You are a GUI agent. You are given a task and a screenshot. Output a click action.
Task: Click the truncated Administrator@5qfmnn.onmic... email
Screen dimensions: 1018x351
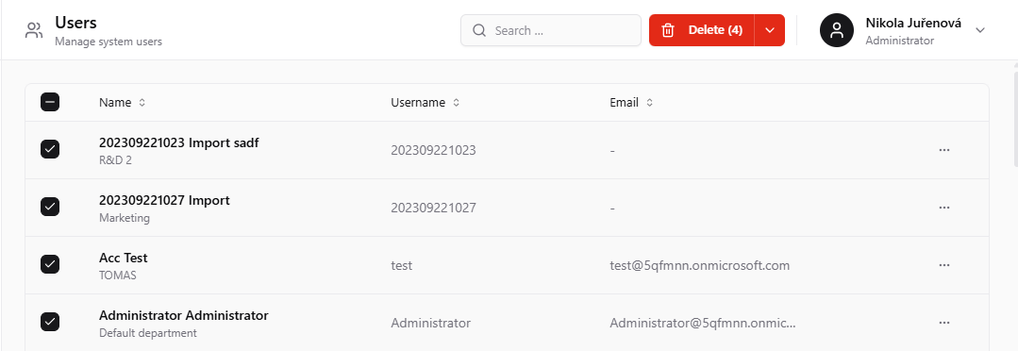tap(703, 323)
